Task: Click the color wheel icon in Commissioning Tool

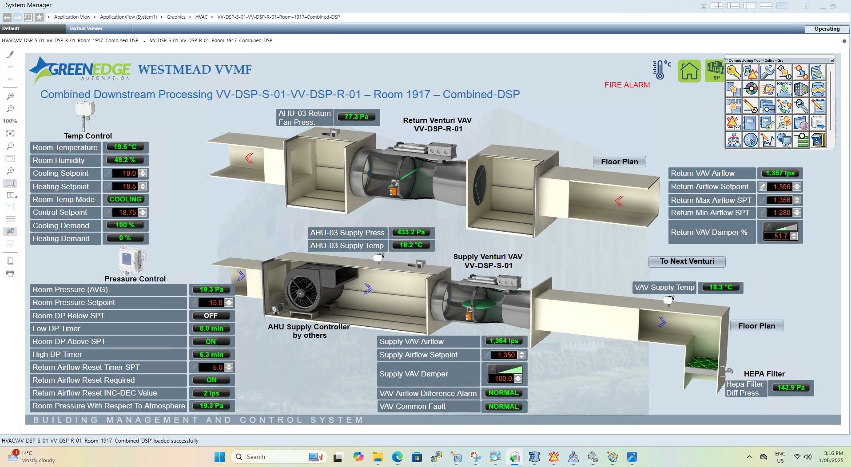Action: point(751,89)
